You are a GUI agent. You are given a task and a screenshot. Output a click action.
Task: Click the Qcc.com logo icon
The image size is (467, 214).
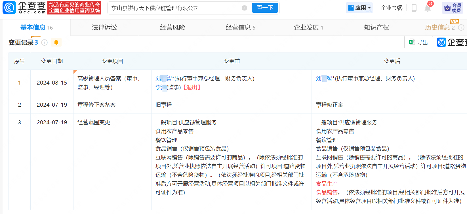point(9,8)
